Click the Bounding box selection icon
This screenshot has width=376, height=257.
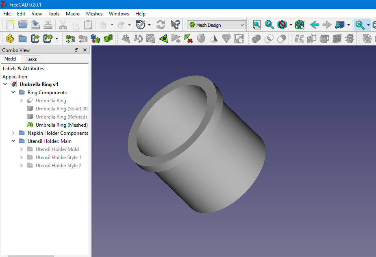pos(300,25)
